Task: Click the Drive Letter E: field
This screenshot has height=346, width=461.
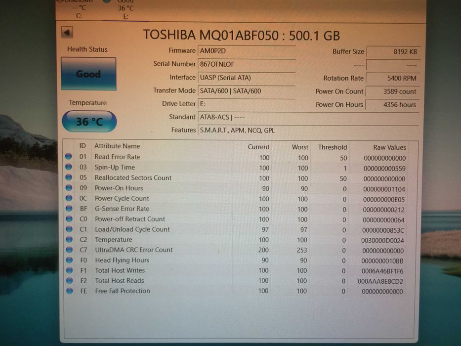Action: coord(247,104)
